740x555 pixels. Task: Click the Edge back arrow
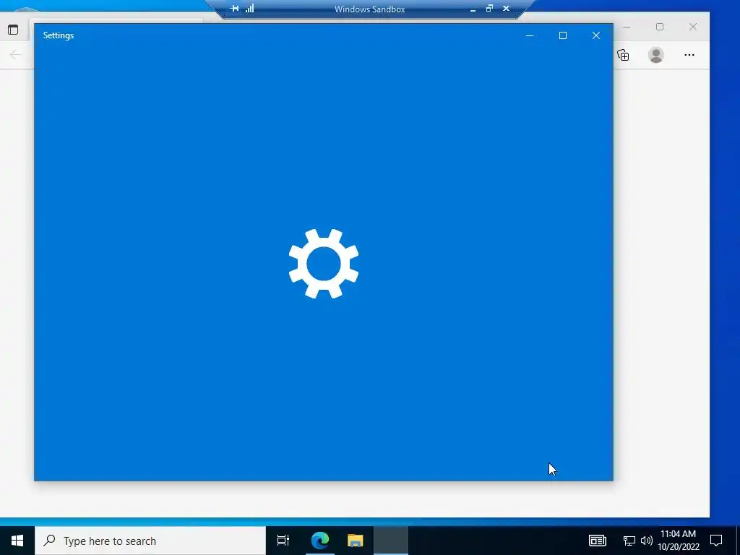[x=16, y=55]
